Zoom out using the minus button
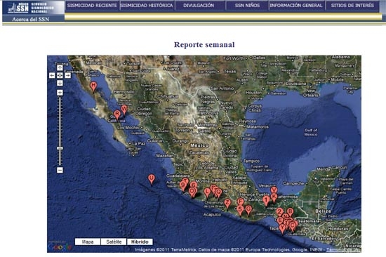This screenshot has height=257, width=386. pyautogui.click(x=60, y=170)
